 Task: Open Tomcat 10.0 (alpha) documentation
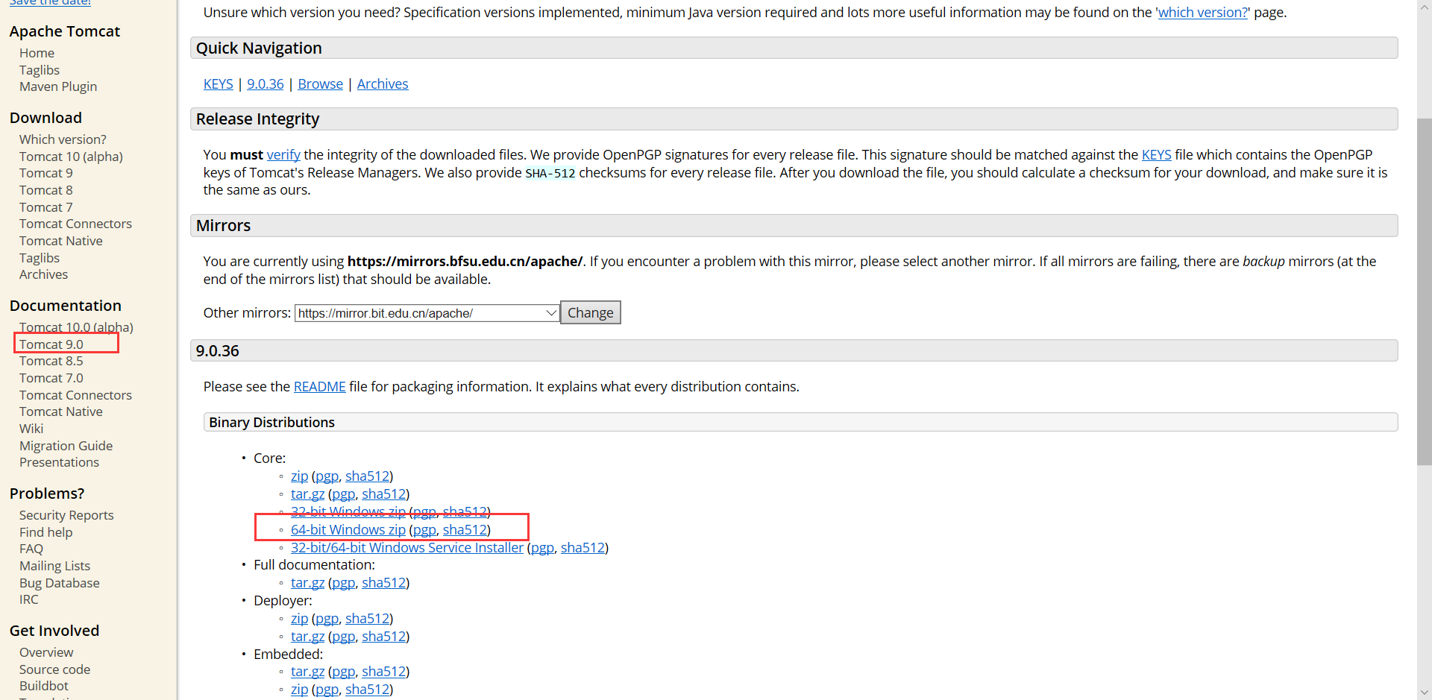[x=76, y=327]
